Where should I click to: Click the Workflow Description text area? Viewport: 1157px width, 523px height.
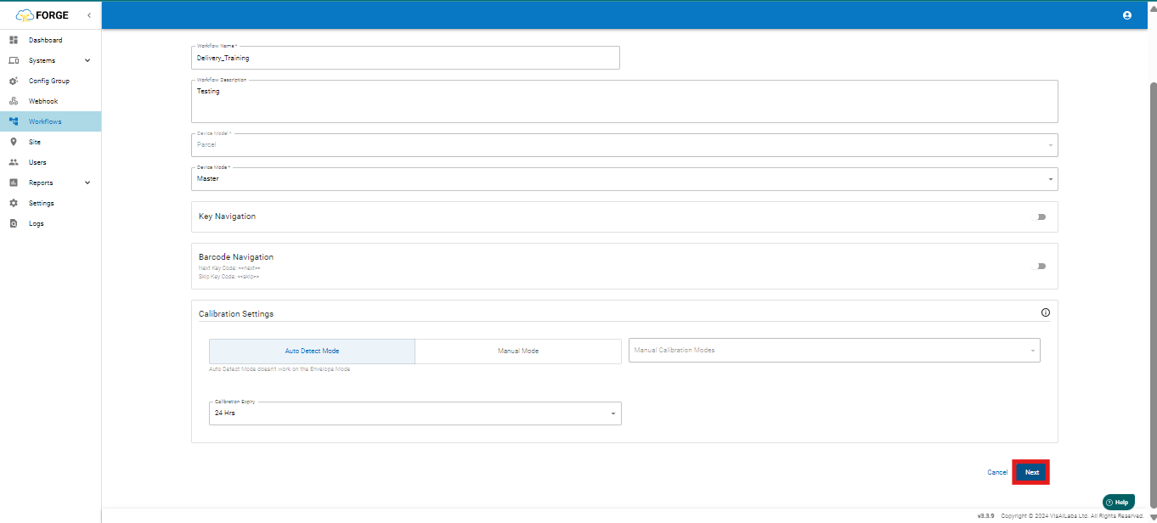[x=624, y=102]
